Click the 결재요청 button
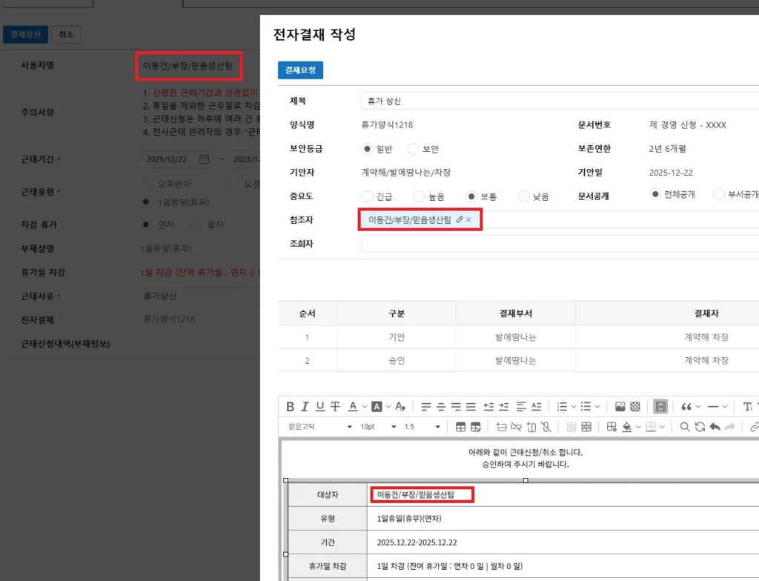 coord(300,70)
